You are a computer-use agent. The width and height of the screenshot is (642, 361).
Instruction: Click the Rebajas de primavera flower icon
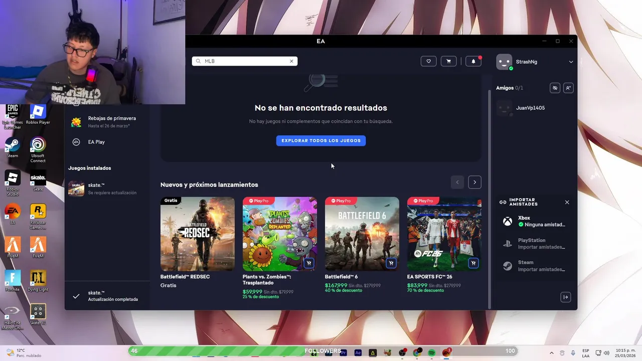(x=76, y=122)
